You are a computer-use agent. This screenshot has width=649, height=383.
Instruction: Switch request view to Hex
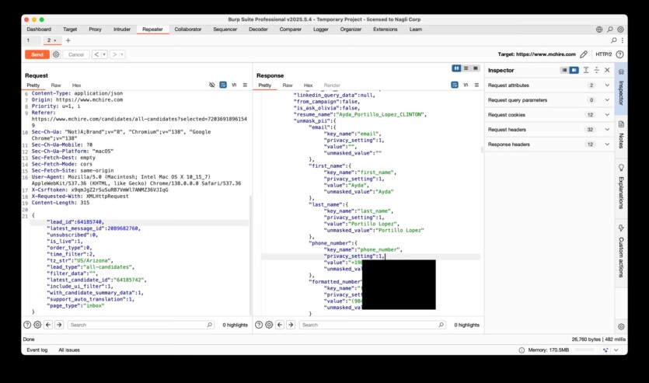click(77, 85)
